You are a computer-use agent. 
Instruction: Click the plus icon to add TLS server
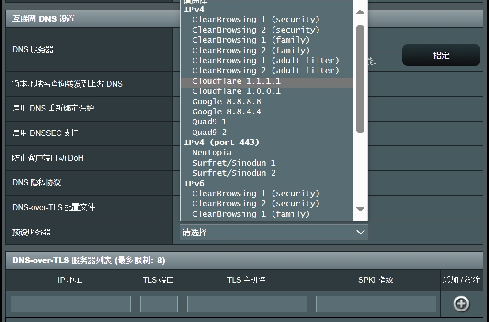click(x=461, y=304)
